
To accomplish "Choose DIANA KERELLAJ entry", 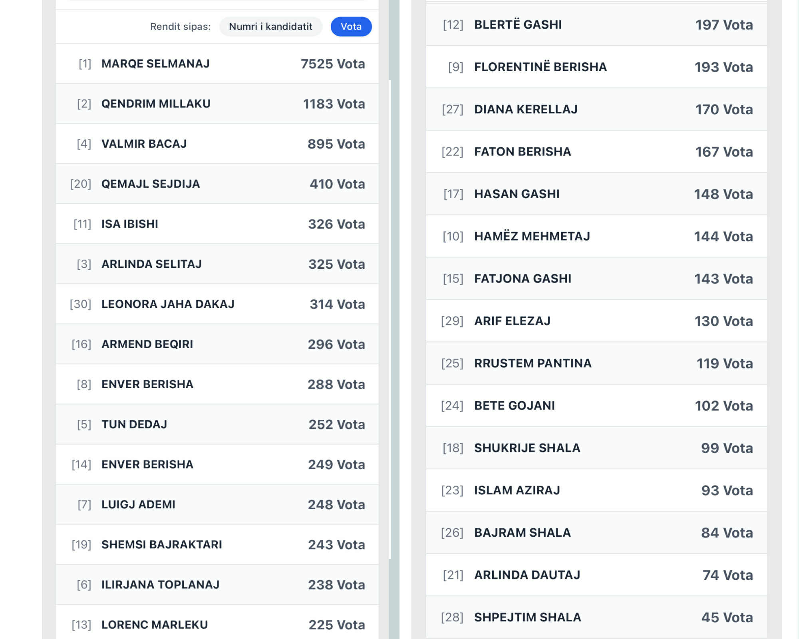I will (x=596, y=109).
